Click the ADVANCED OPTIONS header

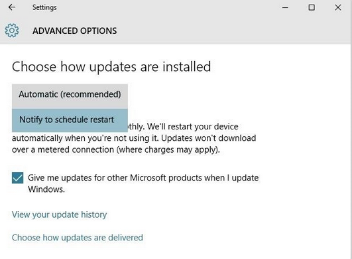click(x=74, y=31)
